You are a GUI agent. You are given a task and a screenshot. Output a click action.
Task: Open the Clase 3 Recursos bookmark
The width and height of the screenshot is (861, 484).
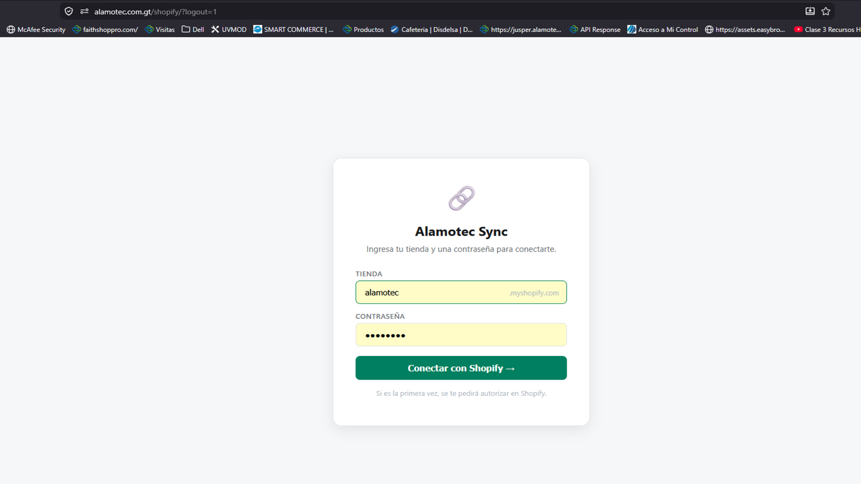coord(827,30)
